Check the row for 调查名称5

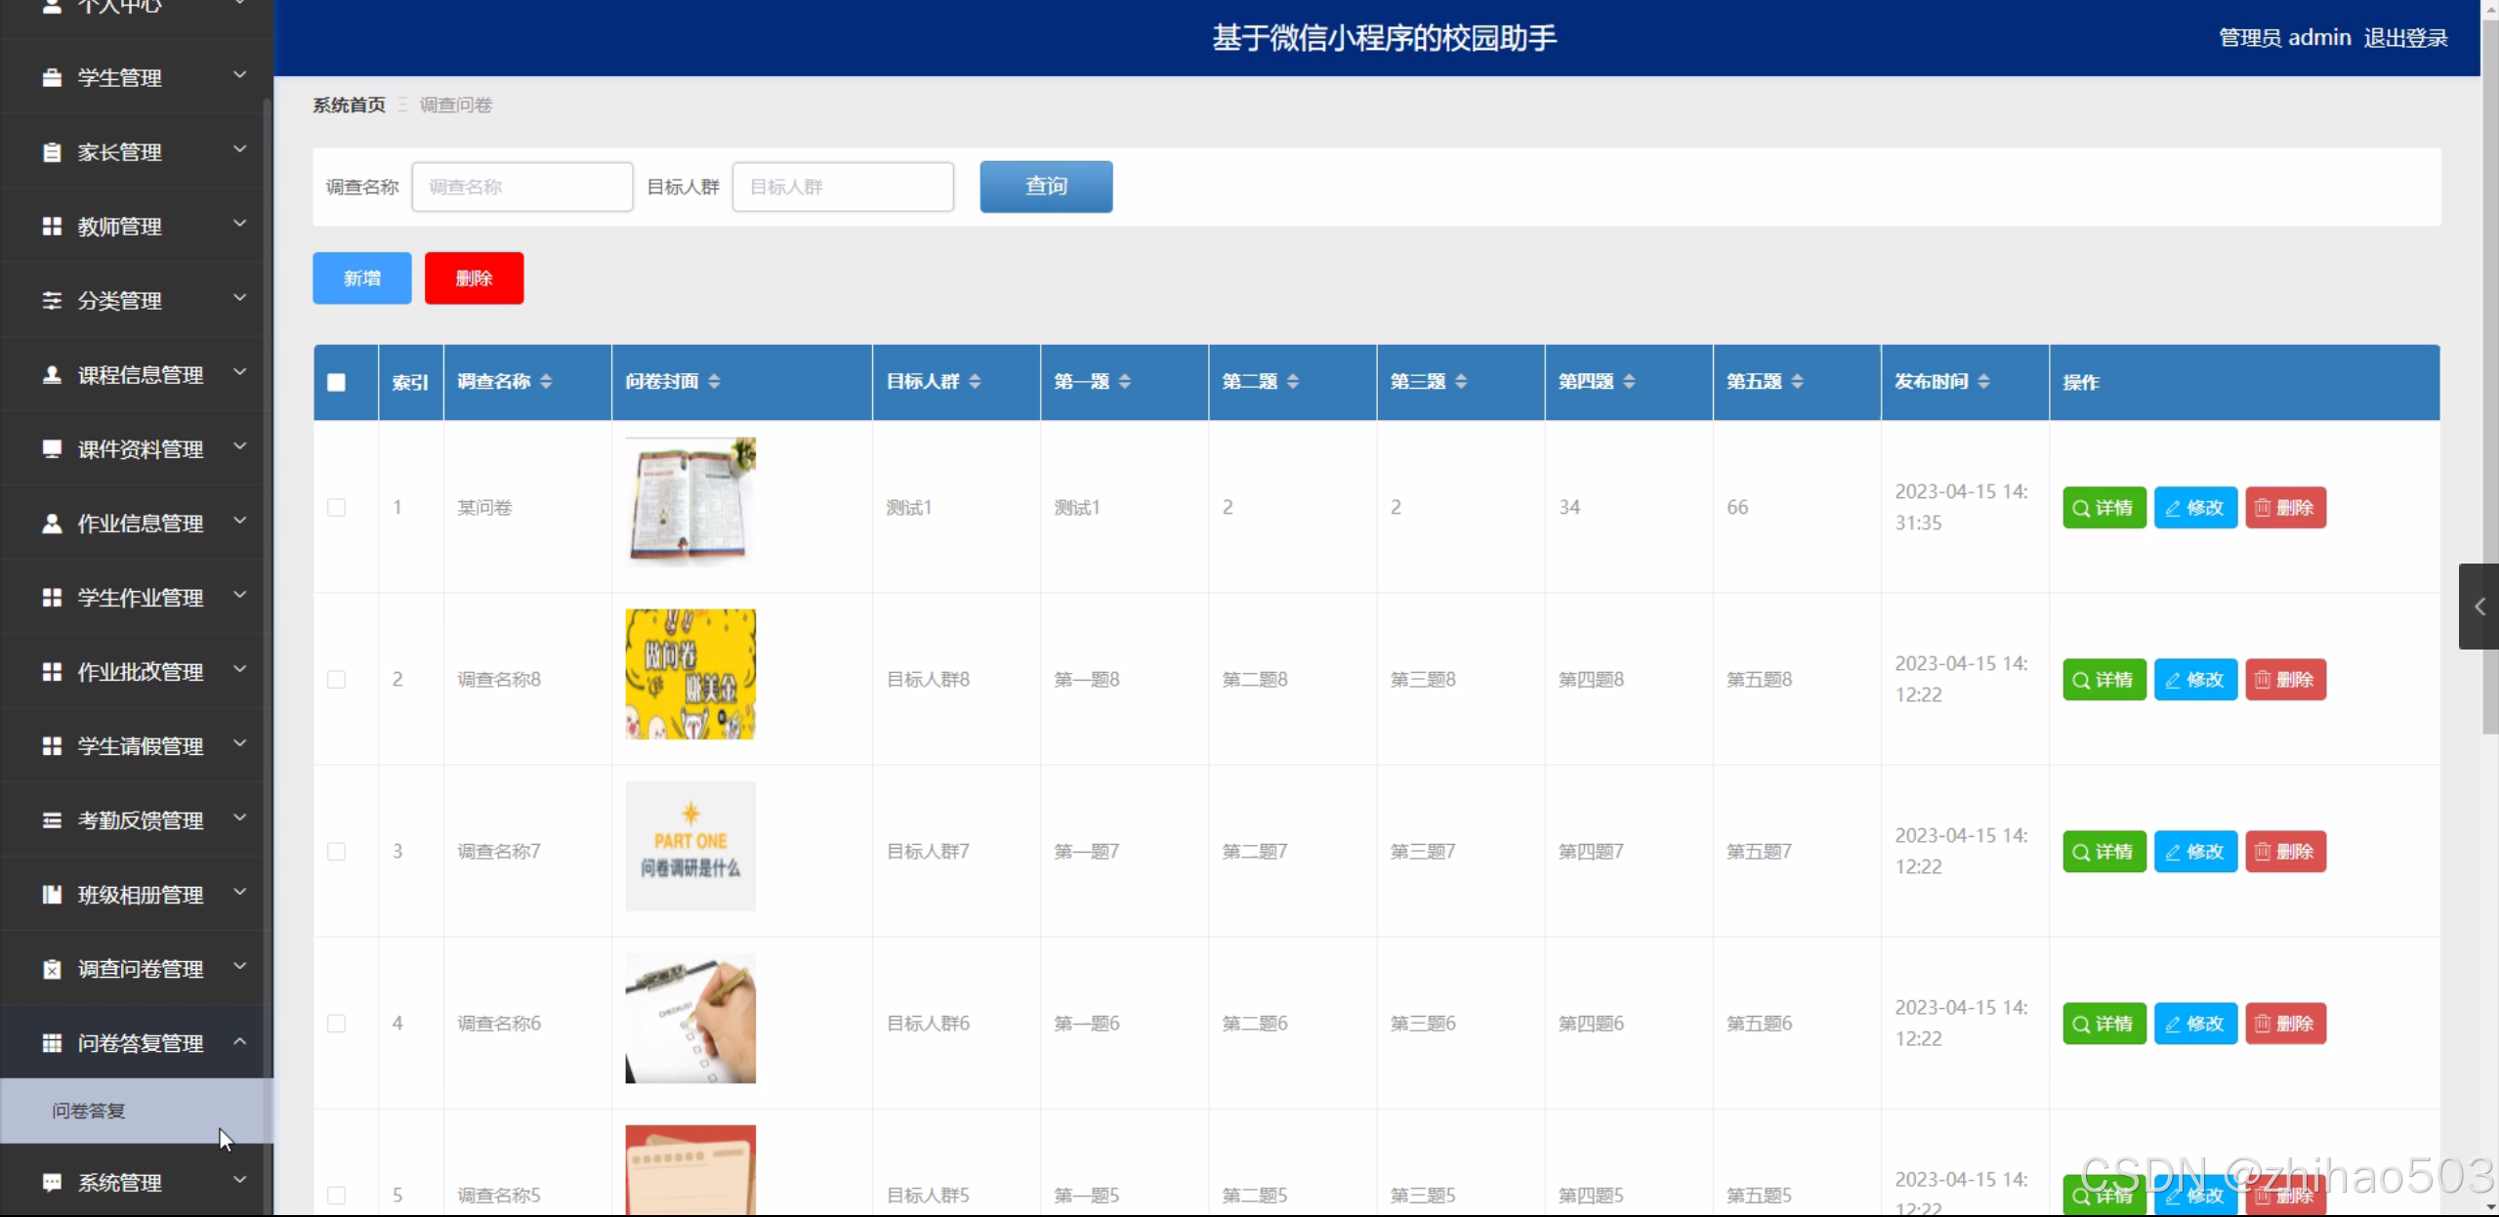[x=336, y=1195]
